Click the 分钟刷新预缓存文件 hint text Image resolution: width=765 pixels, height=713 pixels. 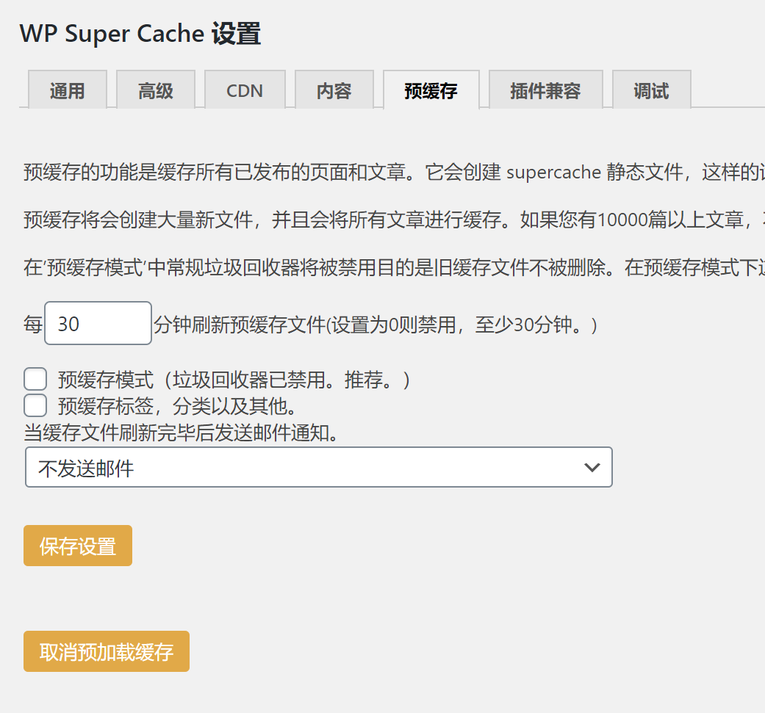click(x=375, y=324)
